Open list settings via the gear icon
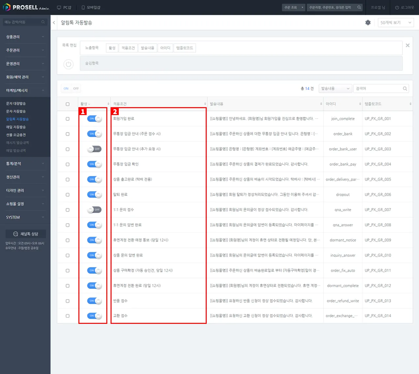Image resolution: width=419 pixels, height=374 pixels. click(x=368, y=23)
